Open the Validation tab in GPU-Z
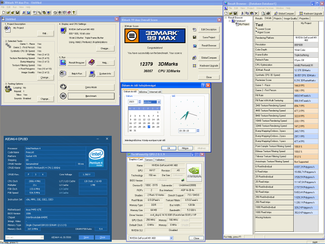325x244 pixels. click(x=160, y=160)
